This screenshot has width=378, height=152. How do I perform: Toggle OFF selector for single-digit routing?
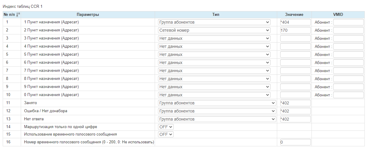pos(166,127)
